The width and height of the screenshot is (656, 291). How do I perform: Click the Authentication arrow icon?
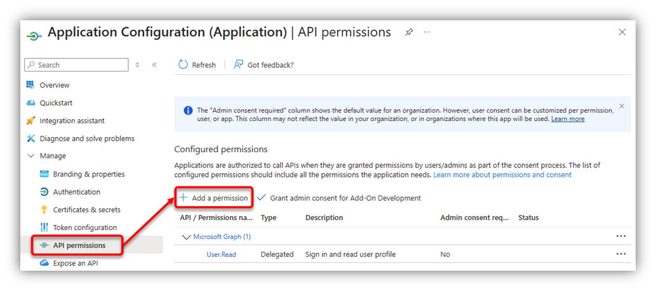[44, 192]
